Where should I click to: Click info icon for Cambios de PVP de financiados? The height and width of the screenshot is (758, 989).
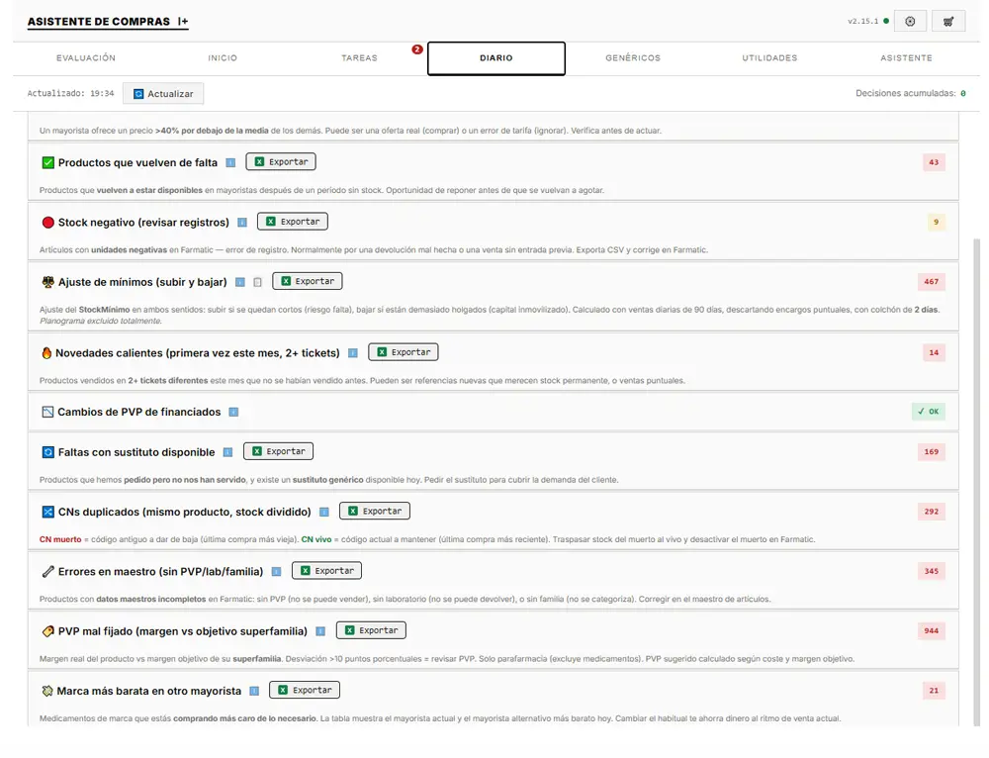[x=233, y=412]
